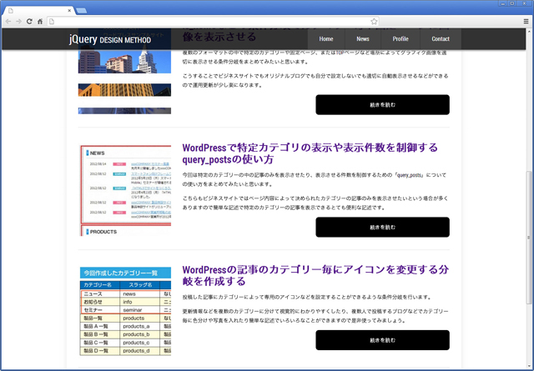The height and width of the screenshot is (371, 534).
Task: Open the Home navigation item
Action: click(x=326, y=39)
